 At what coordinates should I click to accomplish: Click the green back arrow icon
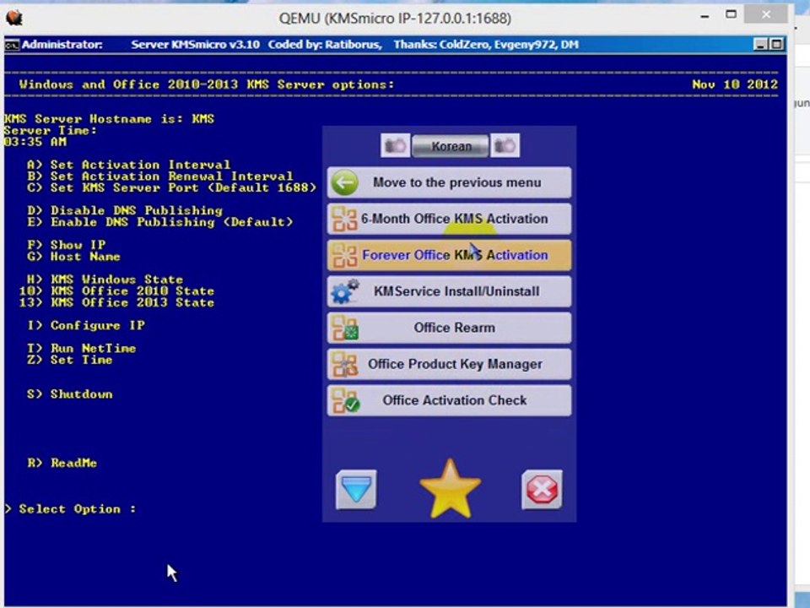pyautogui.click(x=344, y=182)
